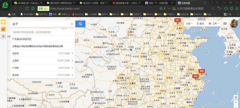This screenshot has width=240, height=108.
Task: Switch to the 搜狗搜索引擎 tab
Action: point(127,3)
